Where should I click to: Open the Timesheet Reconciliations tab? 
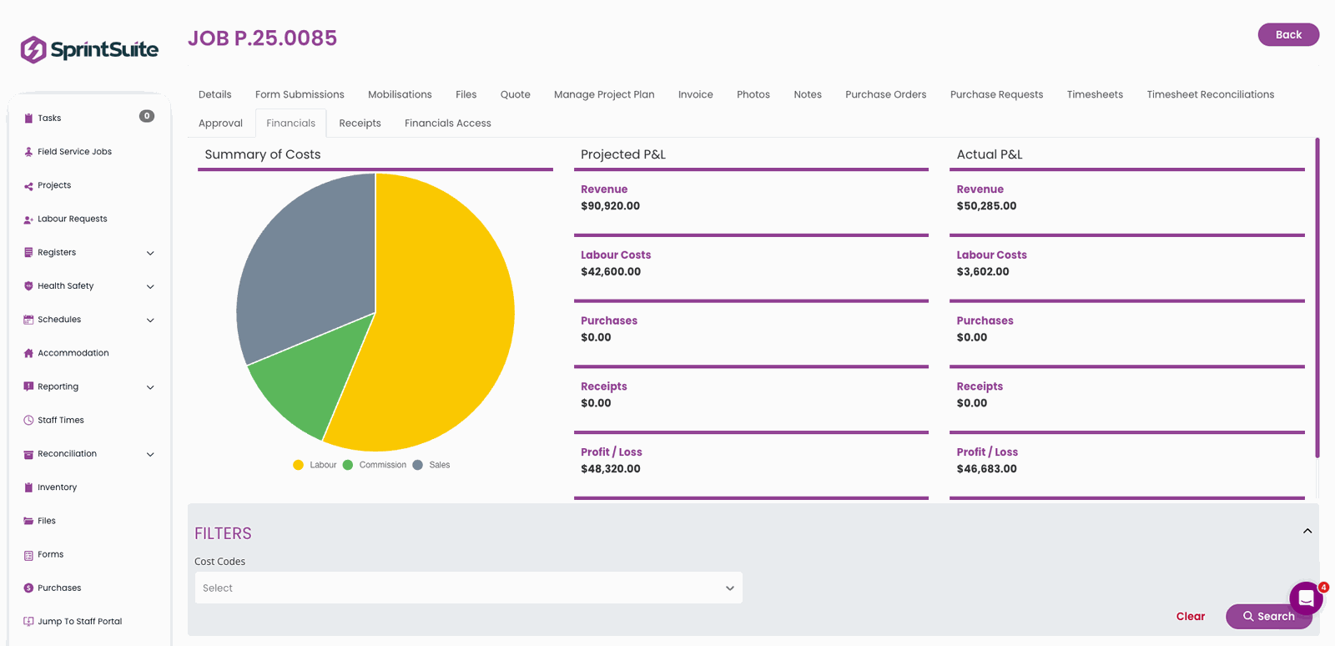point(1211,94)
